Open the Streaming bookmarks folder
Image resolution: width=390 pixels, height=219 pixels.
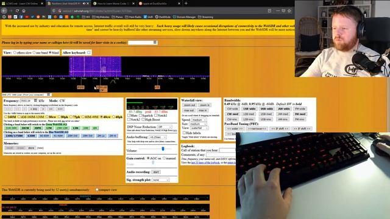pyautogui.click(x=206, y=17)
